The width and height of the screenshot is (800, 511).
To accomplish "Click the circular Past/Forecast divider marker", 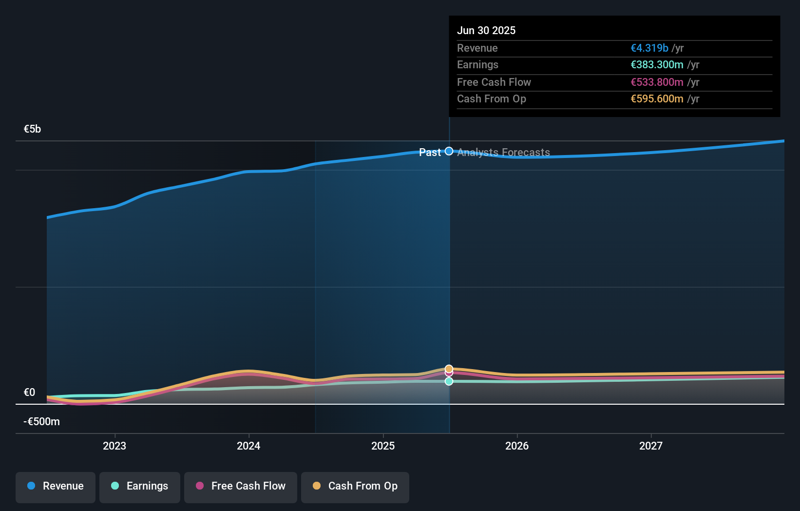I will (x=449, y=152).
